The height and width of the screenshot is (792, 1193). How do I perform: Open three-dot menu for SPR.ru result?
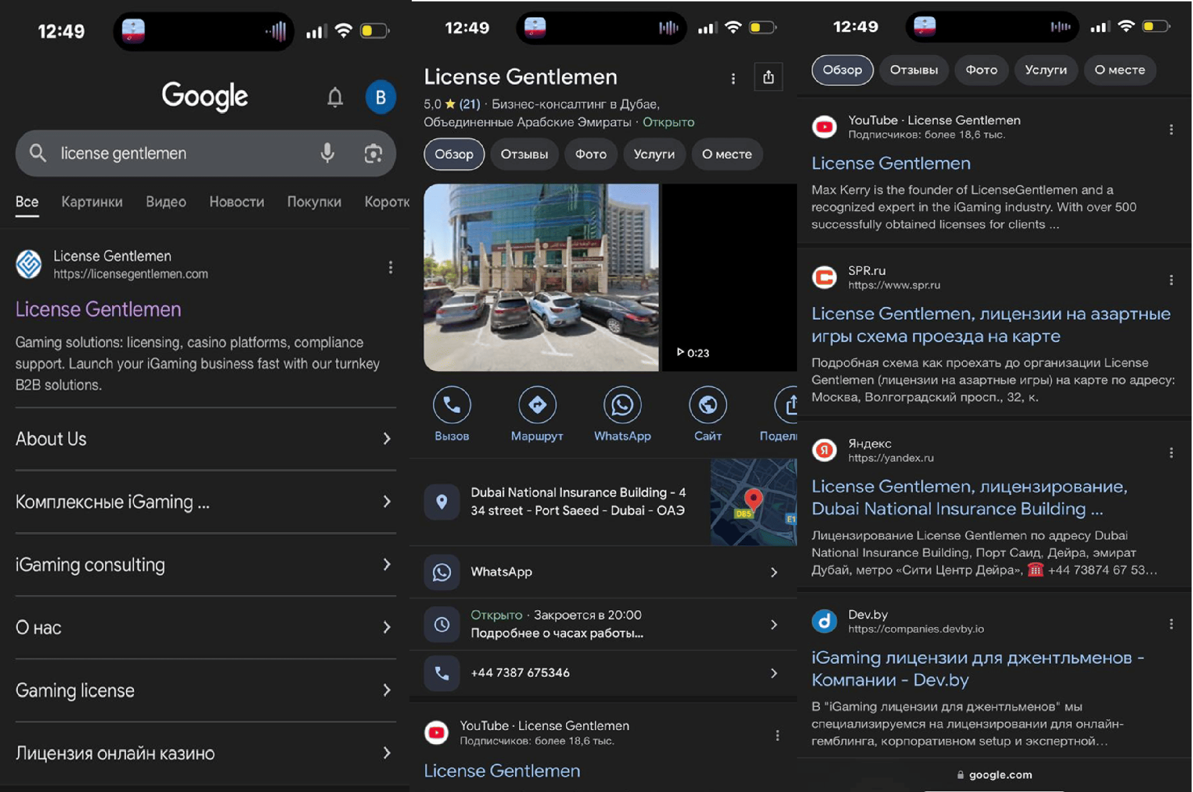[1170, 280]
